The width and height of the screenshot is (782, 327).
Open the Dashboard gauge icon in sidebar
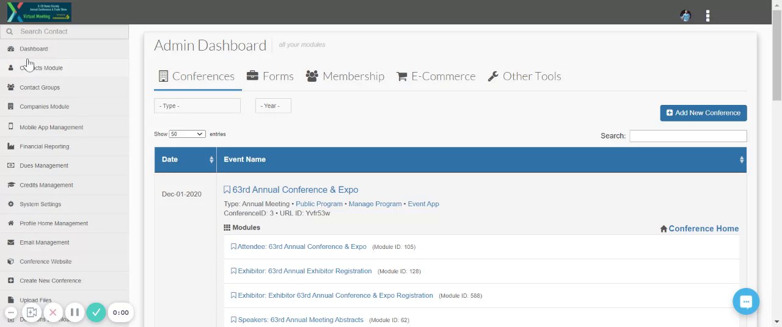10,49
